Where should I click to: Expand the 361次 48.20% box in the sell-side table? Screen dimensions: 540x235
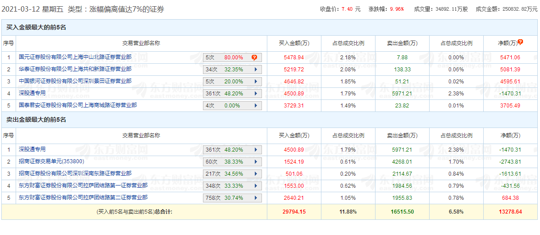[x=232, y=150]
